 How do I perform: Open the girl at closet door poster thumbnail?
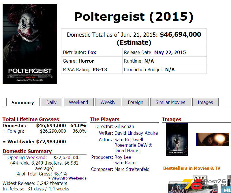(x=177, y=140)
